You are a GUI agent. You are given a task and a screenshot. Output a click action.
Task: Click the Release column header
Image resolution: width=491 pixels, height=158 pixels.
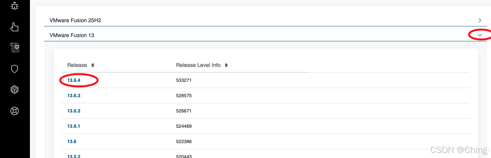pyautogui.click(x=77, y=65)
